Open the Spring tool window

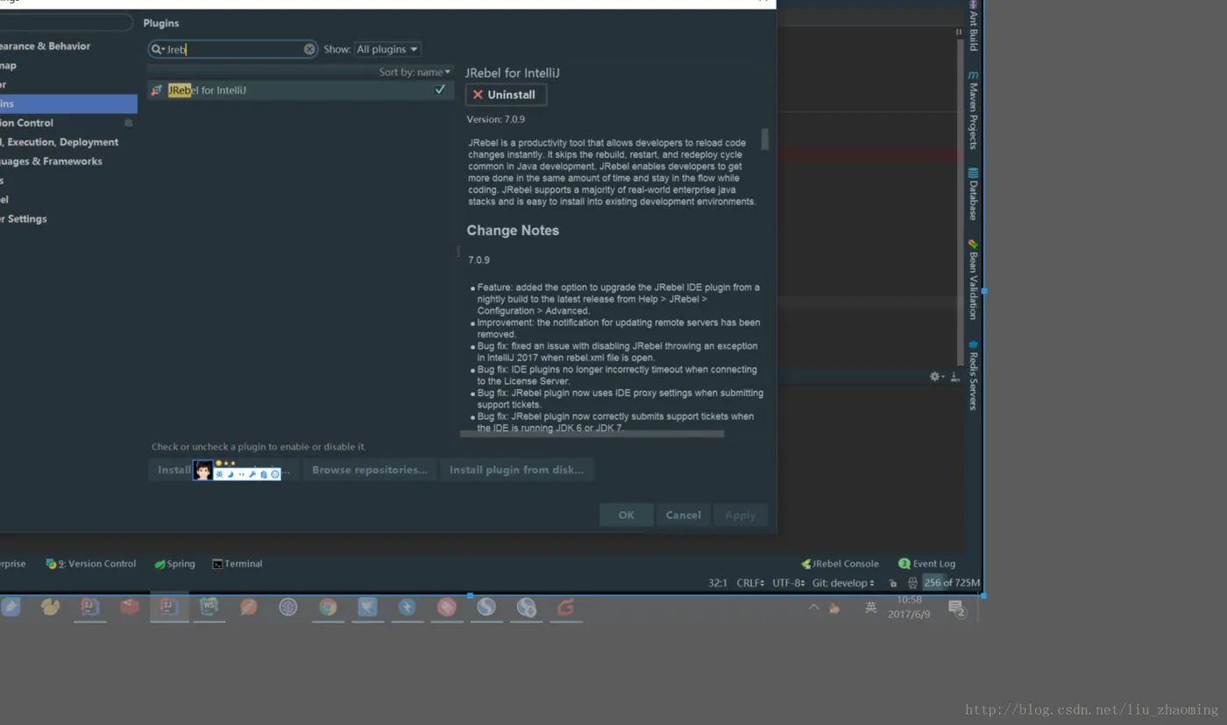pos(174,564)
